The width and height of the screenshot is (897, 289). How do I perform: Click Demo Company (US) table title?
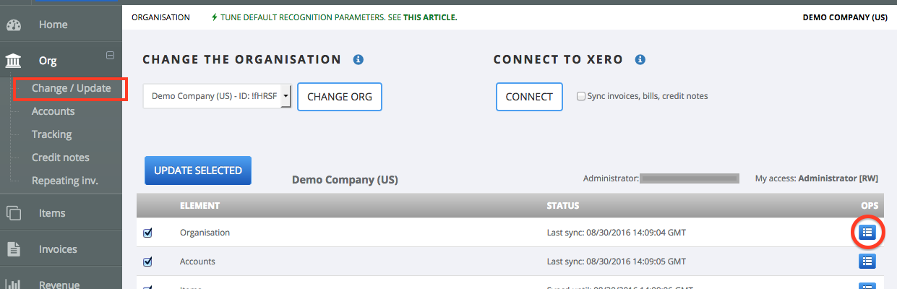pyautogui.click(x=345, y=179)
